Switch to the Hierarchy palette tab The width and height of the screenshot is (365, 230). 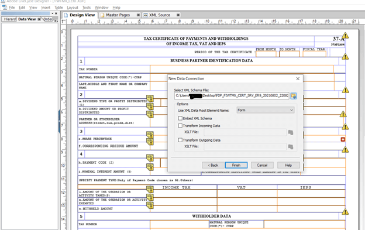(x=10, y=19)
